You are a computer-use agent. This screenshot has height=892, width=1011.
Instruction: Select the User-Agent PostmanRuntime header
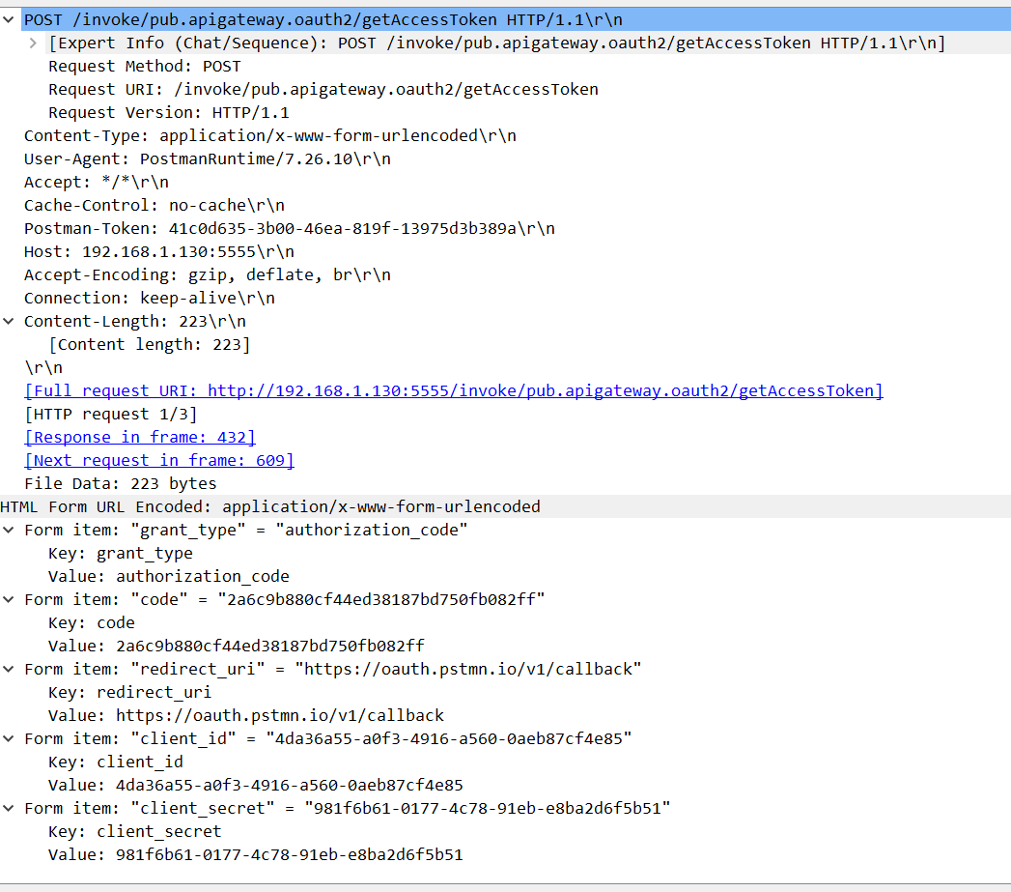207,158
